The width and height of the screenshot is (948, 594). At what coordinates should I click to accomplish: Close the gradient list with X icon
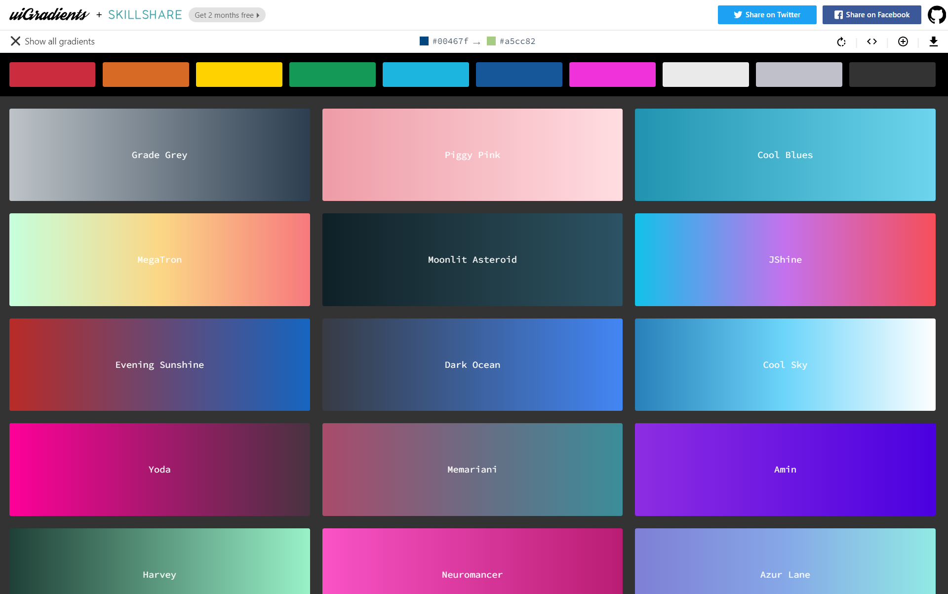coord(15,41)
